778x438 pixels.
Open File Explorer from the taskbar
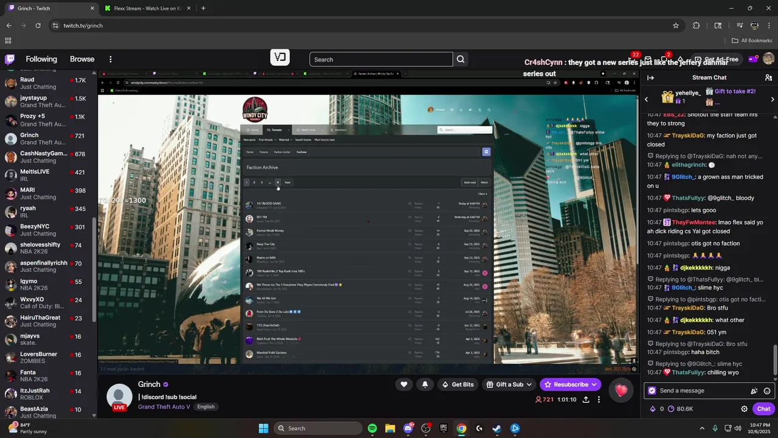(x=390, y=428)
